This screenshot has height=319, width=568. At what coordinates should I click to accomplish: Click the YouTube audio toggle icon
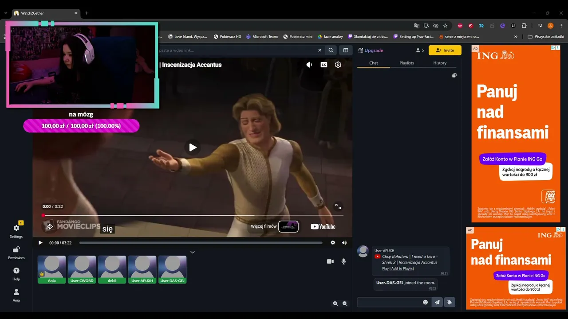[309, 65]
